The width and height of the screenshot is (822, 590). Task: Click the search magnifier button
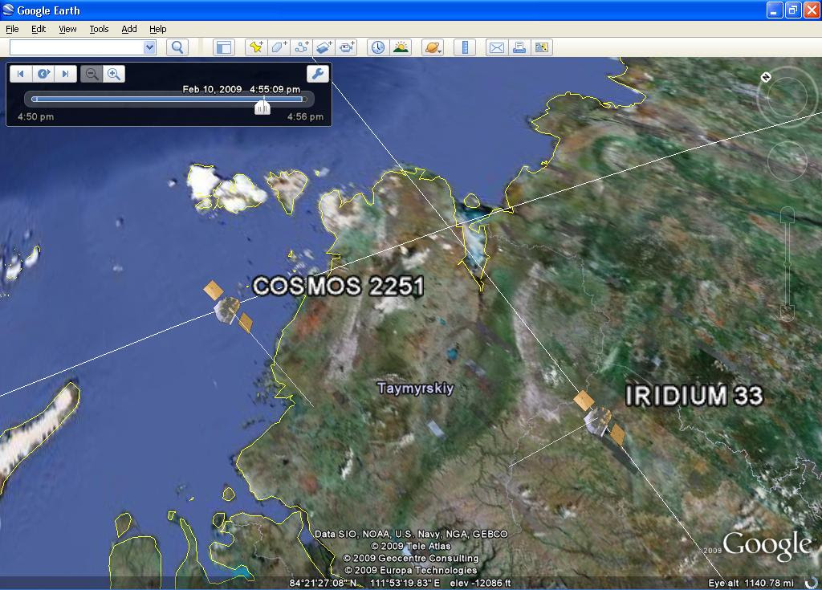[x=177, y=47]
